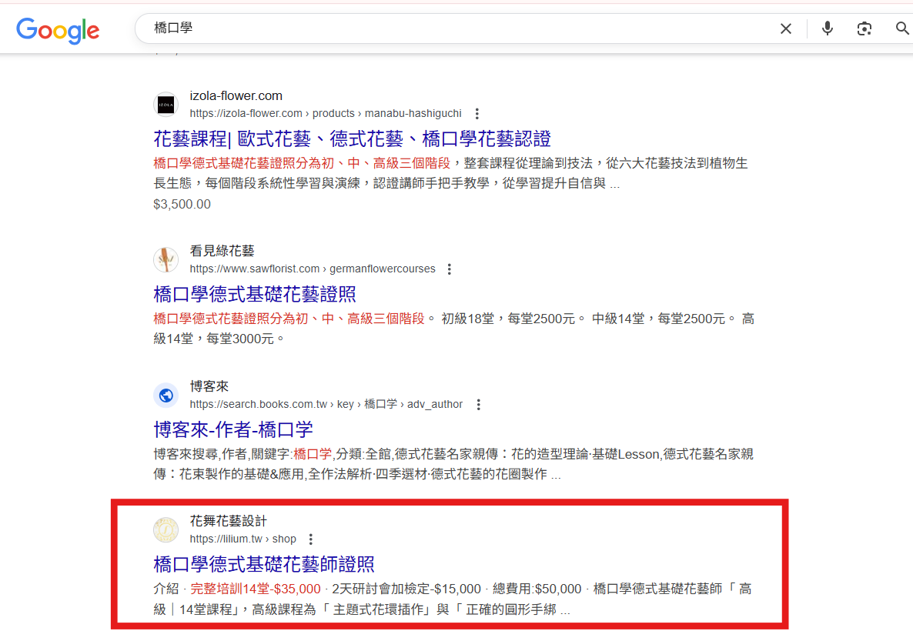This screenshot has height=631, width=913.
Task: Open search by image camera icon
Action: point(864,28)
